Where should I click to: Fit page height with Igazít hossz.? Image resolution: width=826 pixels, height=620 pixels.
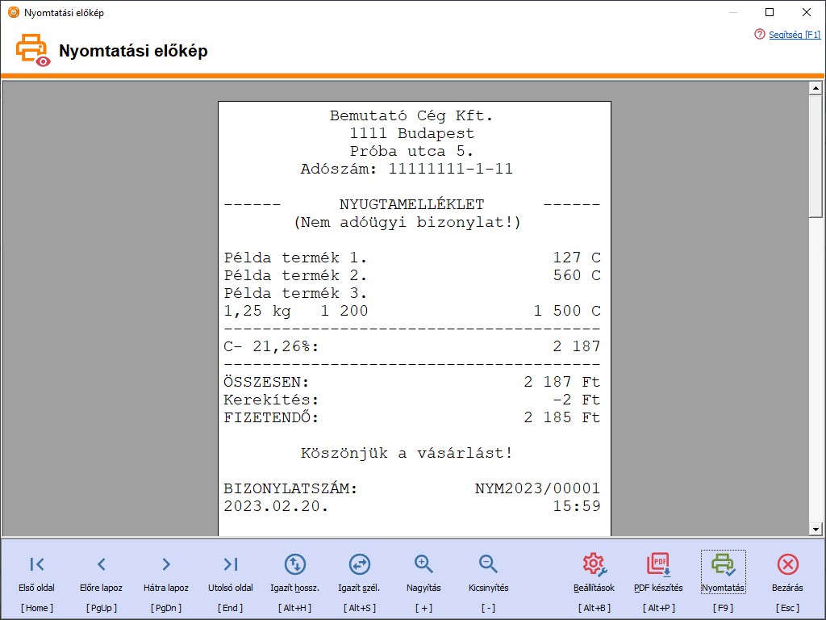click(x=295, y=564)
